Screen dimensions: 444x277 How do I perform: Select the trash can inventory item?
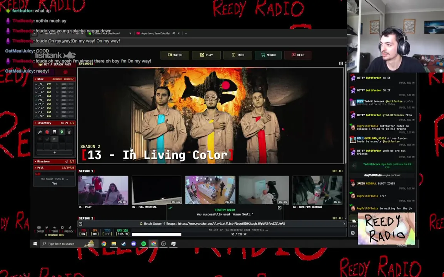pos(69,132)
